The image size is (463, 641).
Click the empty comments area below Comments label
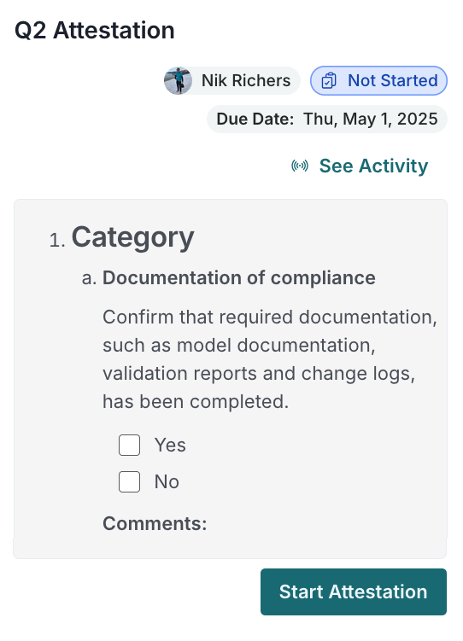[230, 546]
